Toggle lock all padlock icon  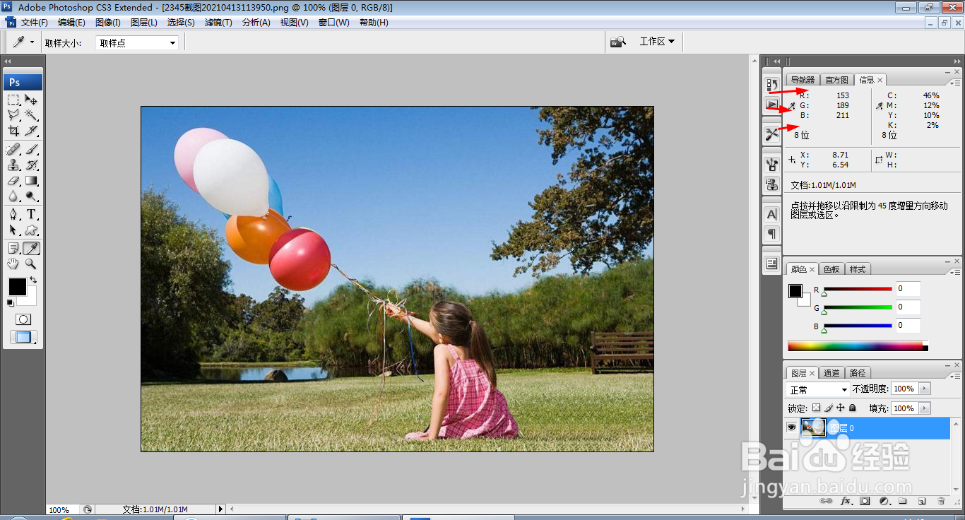(x=853, y=408)
